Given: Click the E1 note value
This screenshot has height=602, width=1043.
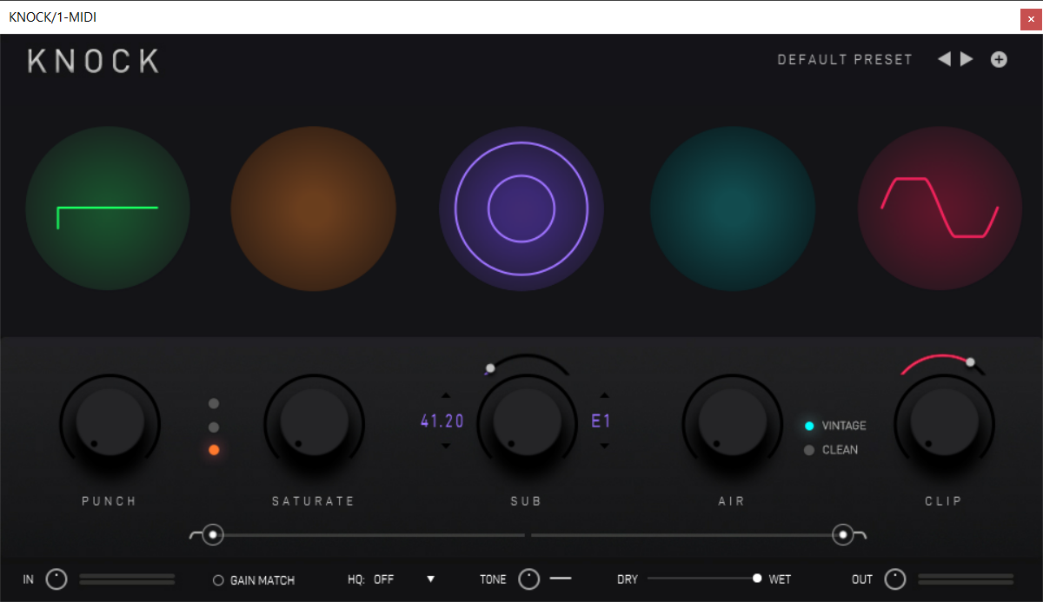Looking at the screenshot, I should 601,421.
